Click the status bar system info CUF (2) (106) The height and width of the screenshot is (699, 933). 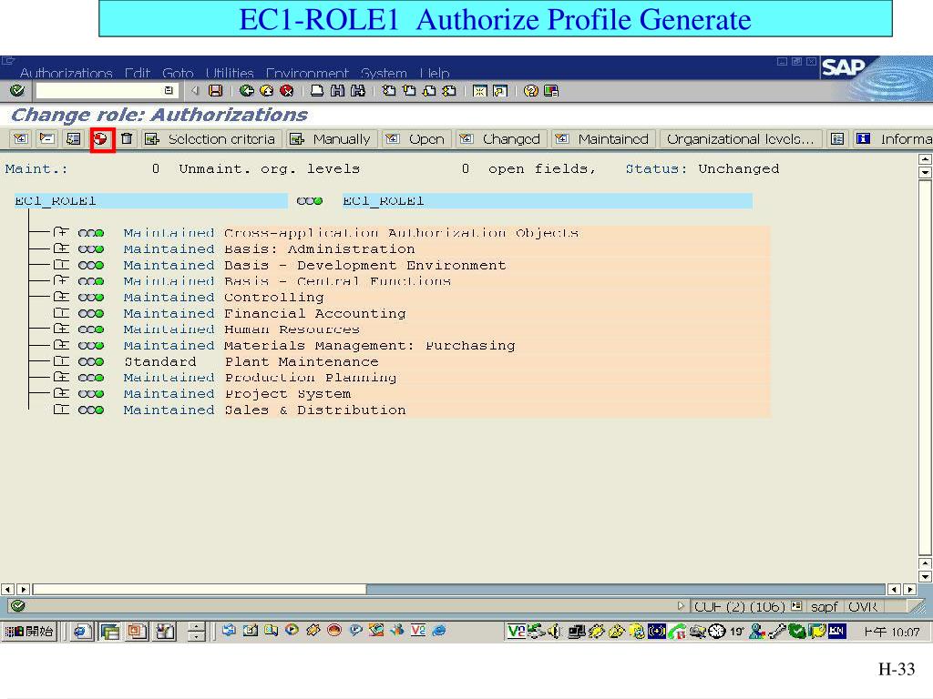coord(740,606)
